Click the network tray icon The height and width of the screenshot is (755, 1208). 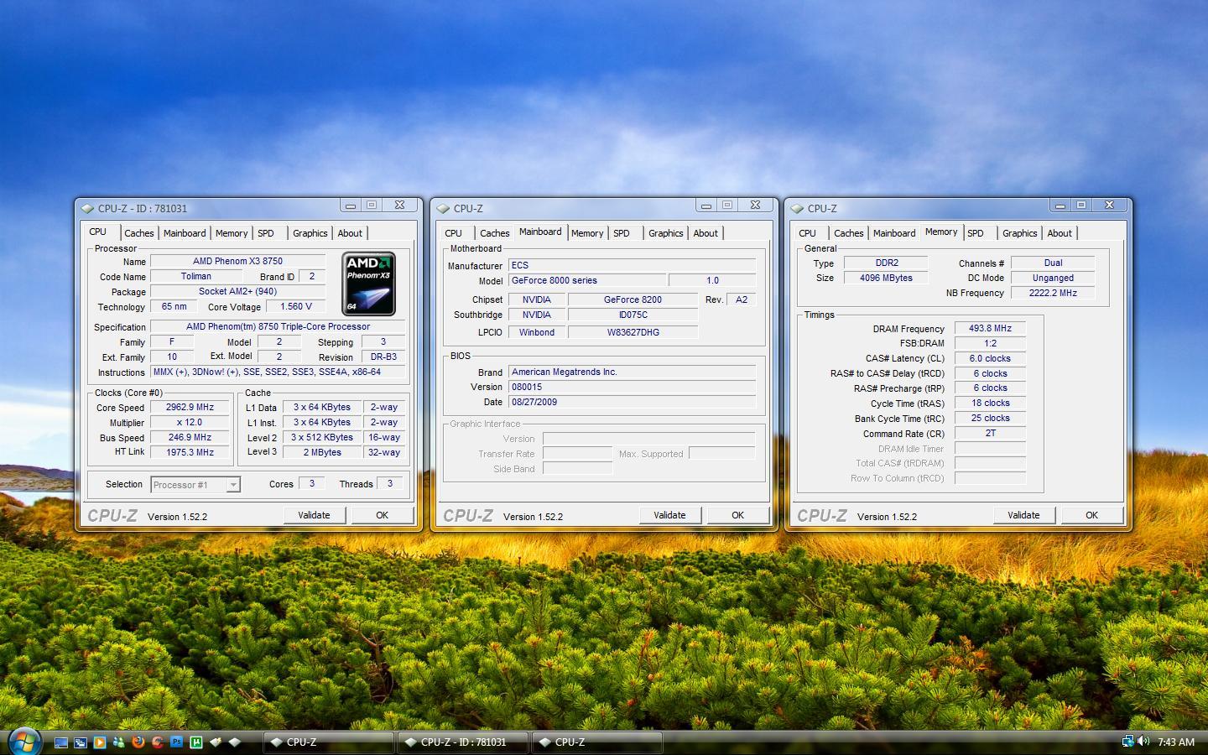(x=1128, y=742)
